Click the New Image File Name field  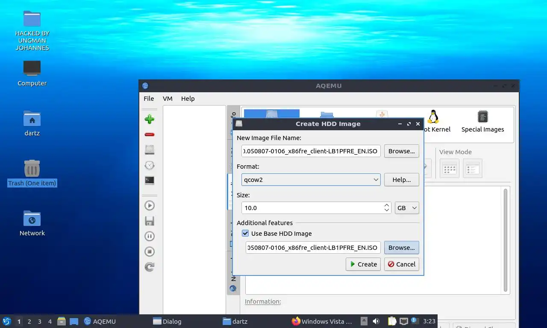coord(311,151)
